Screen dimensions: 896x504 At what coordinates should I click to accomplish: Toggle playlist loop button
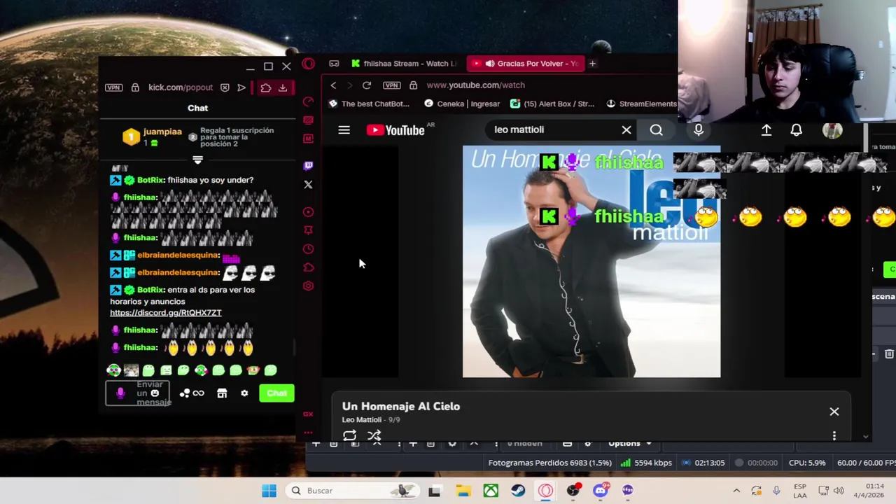pyautogui.click(x=349, y=435)
